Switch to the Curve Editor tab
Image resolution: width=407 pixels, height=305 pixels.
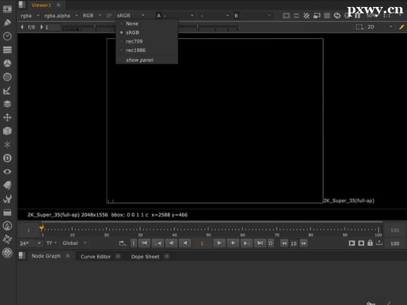[x=95, y=257]
